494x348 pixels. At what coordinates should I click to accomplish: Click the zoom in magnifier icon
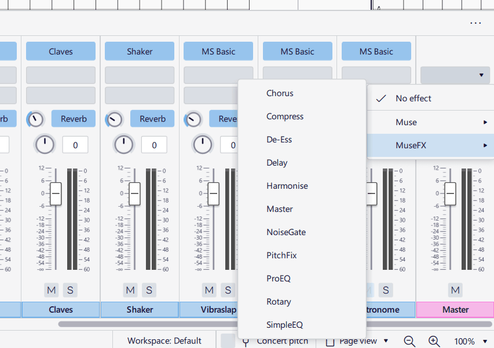(x=434, y=341)
